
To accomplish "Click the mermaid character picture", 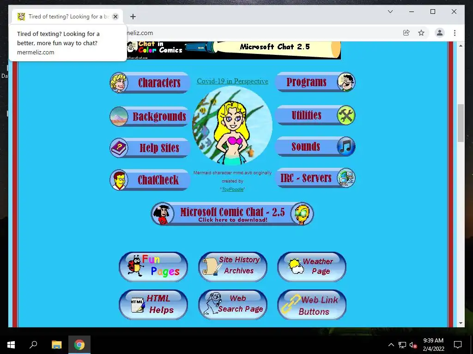I will pyautogui.click(x=232, y=126).
